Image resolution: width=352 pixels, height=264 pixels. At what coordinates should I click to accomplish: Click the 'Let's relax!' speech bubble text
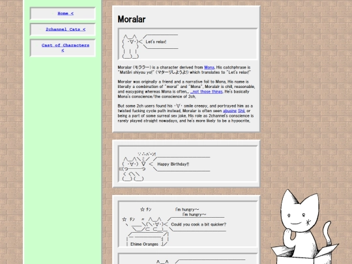click(156, 42)
